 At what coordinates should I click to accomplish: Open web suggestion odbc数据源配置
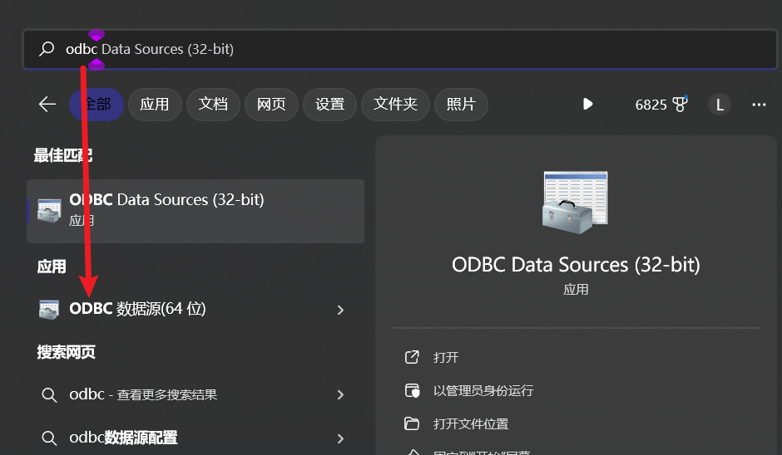pos(195,438)
